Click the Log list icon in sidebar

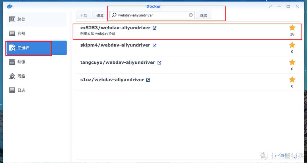click(x=12, y=90)
